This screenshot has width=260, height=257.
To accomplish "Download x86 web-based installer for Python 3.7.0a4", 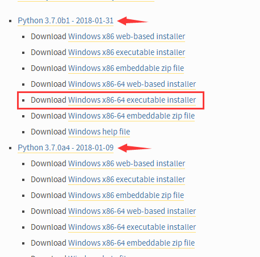I will (x=127, y=163).
